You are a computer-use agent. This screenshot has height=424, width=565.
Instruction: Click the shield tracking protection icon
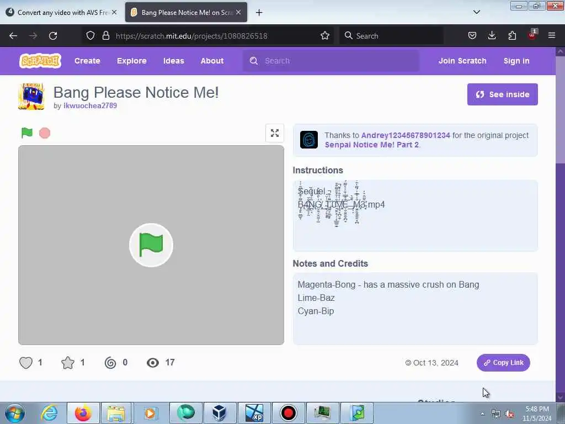coord(90,35)
